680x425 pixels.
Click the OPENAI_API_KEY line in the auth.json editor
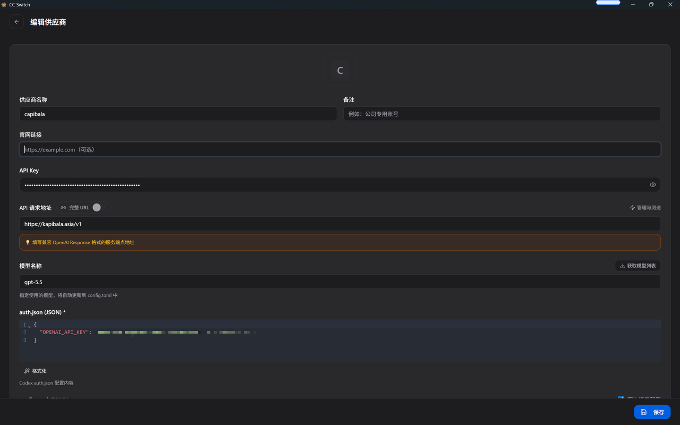[x=340, y=333]
